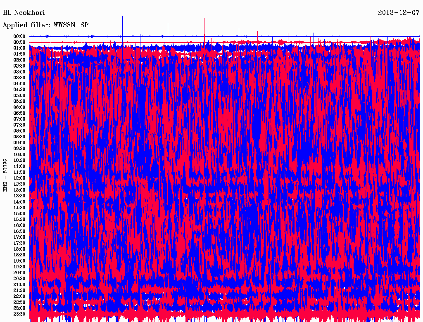Click the 00:00 time row label

[x=20, y=36]
